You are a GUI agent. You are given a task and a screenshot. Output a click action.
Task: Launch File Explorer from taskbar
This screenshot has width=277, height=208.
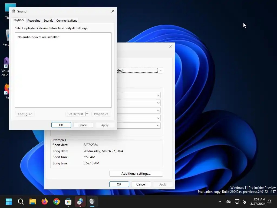33,201
